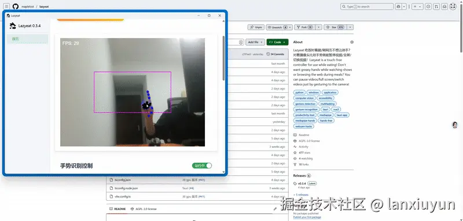Select the accessibility topic tag
Viewport: 463px width, 221px height.
(325, 98)
